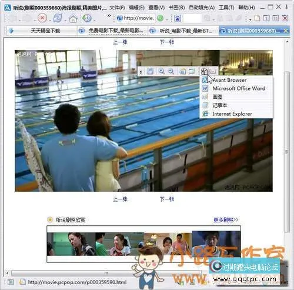Open fourth thumbnail with man on blue
This screenshot has width=294, height=290.
click(216, 244)
